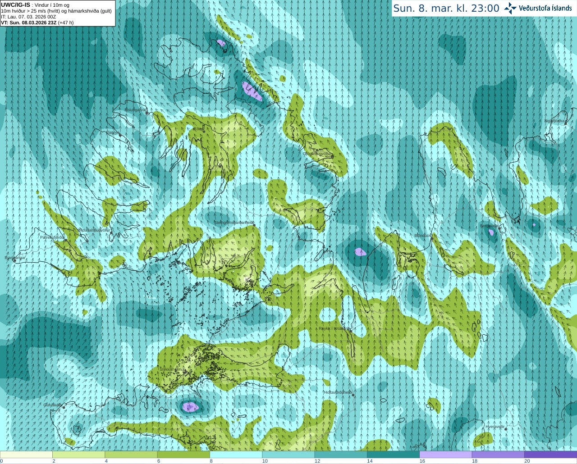Click the 'UWC/IG-IS : Vindur í 10m og' title line
577x464 pixels.
coord(35,5)
